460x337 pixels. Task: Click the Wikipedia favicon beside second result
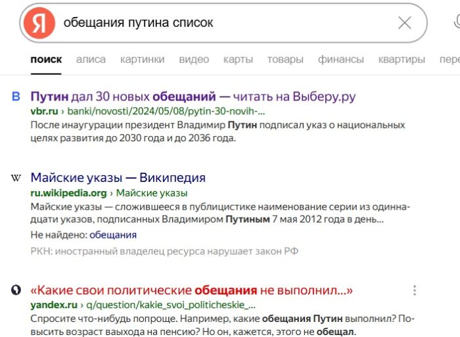pos(16,178)
